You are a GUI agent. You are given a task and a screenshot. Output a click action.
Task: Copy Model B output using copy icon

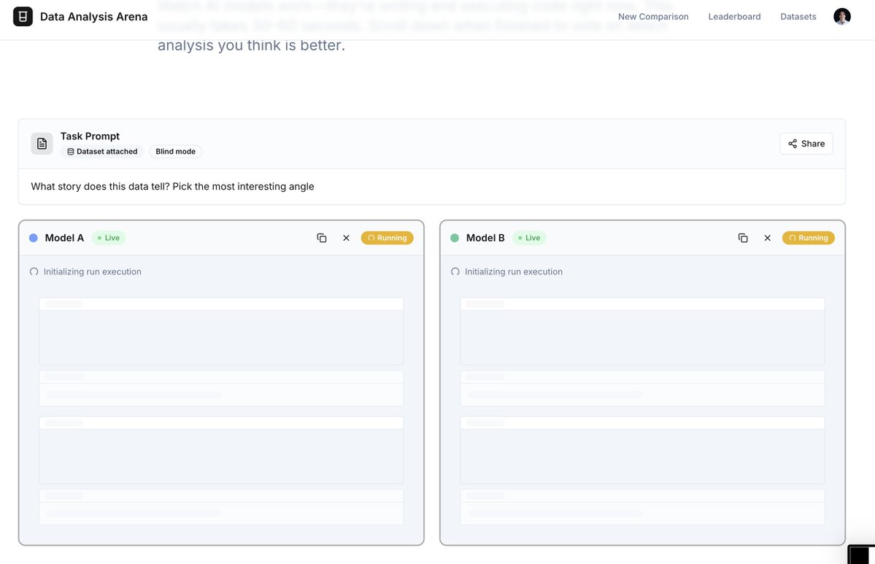743,238
